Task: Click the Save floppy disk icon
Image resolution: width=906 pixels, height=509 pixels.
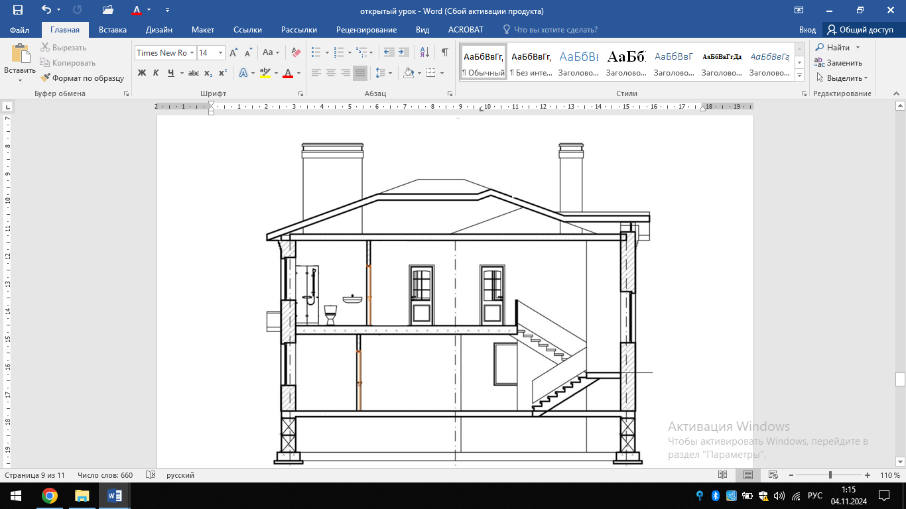Action: (x=17, y=10)
